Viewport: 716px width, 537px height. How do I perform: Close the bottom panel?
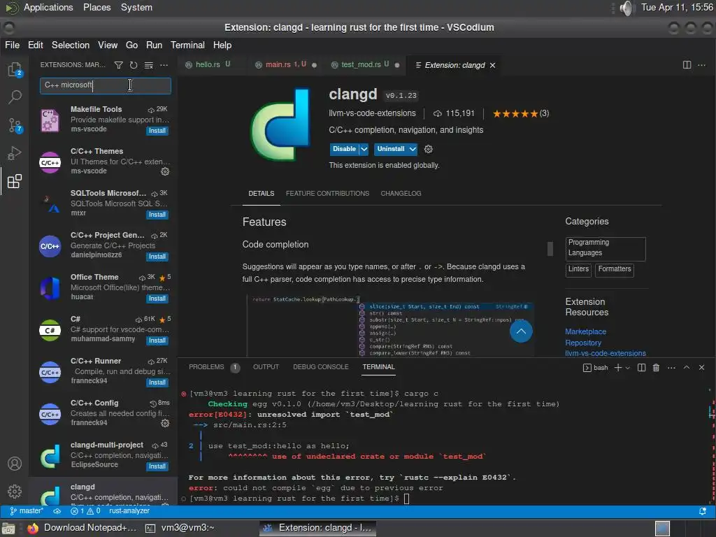tap(702, 368)
